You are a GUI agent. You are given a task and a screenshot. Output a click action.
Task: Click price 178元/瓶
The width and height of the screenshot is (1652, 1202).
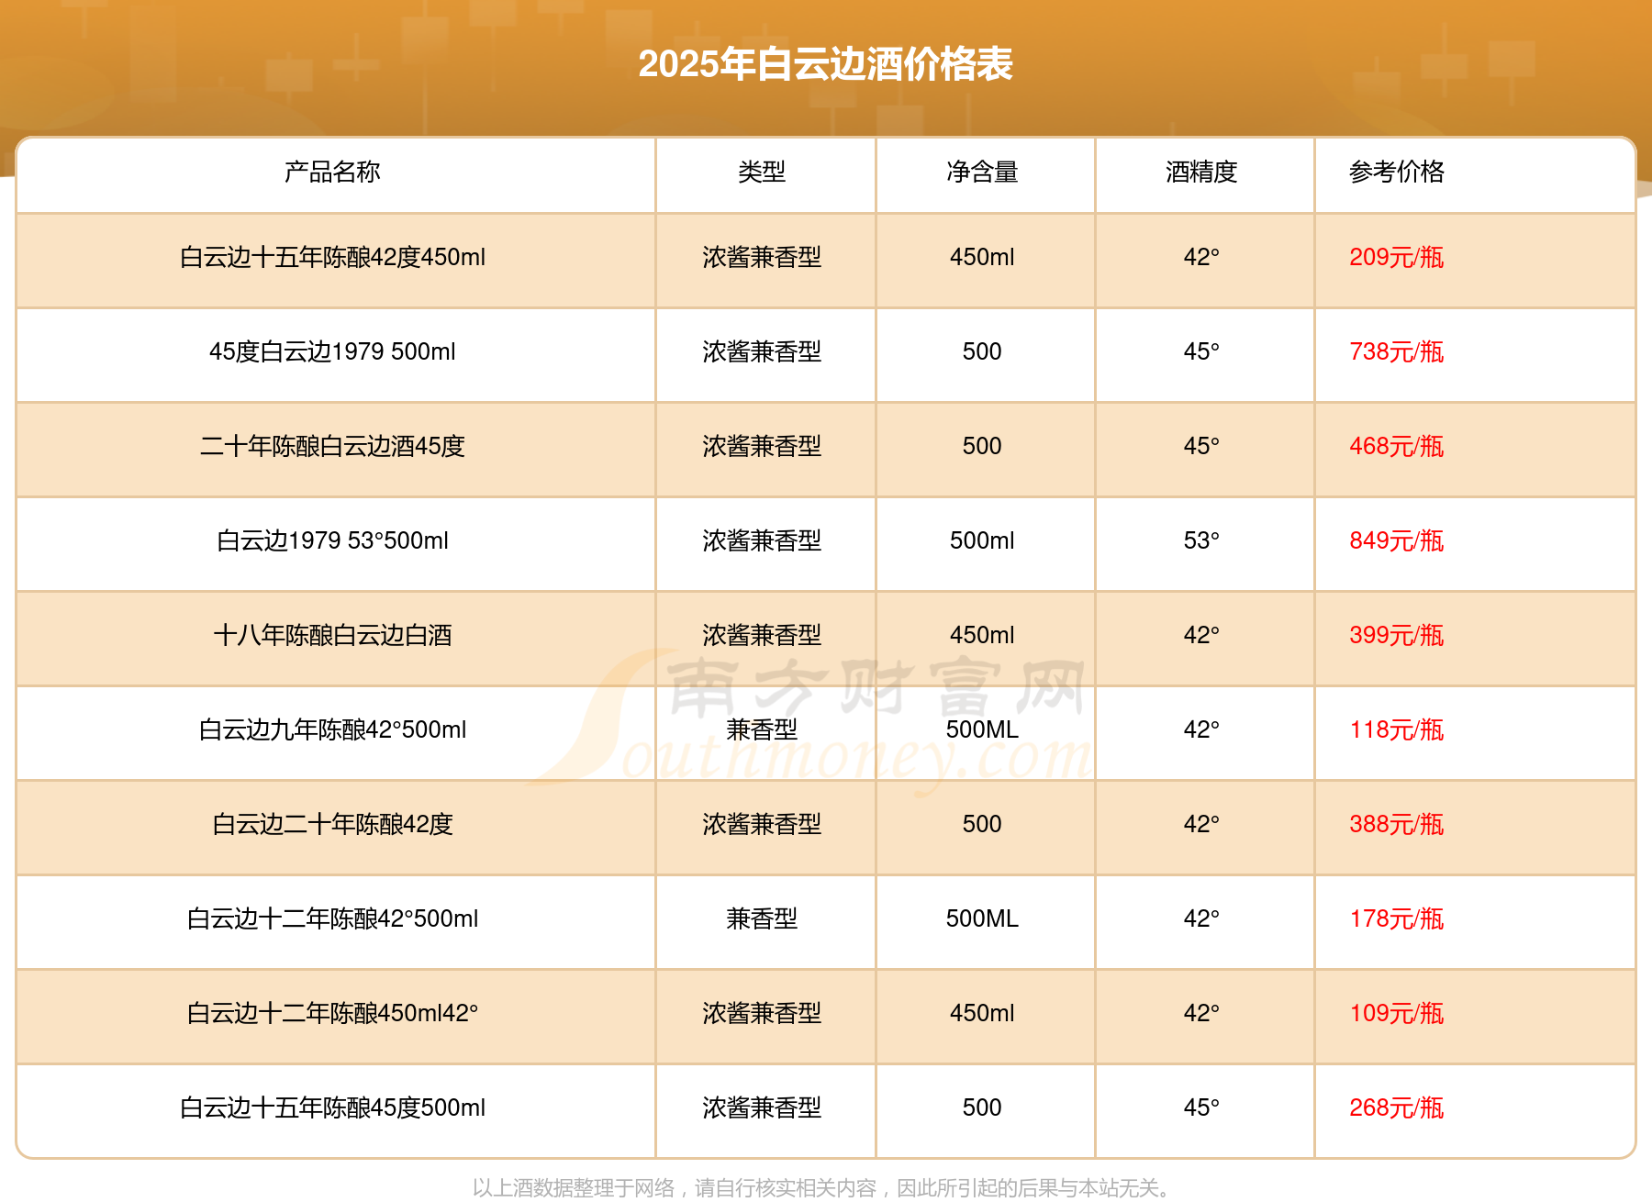pos(1397,918)
